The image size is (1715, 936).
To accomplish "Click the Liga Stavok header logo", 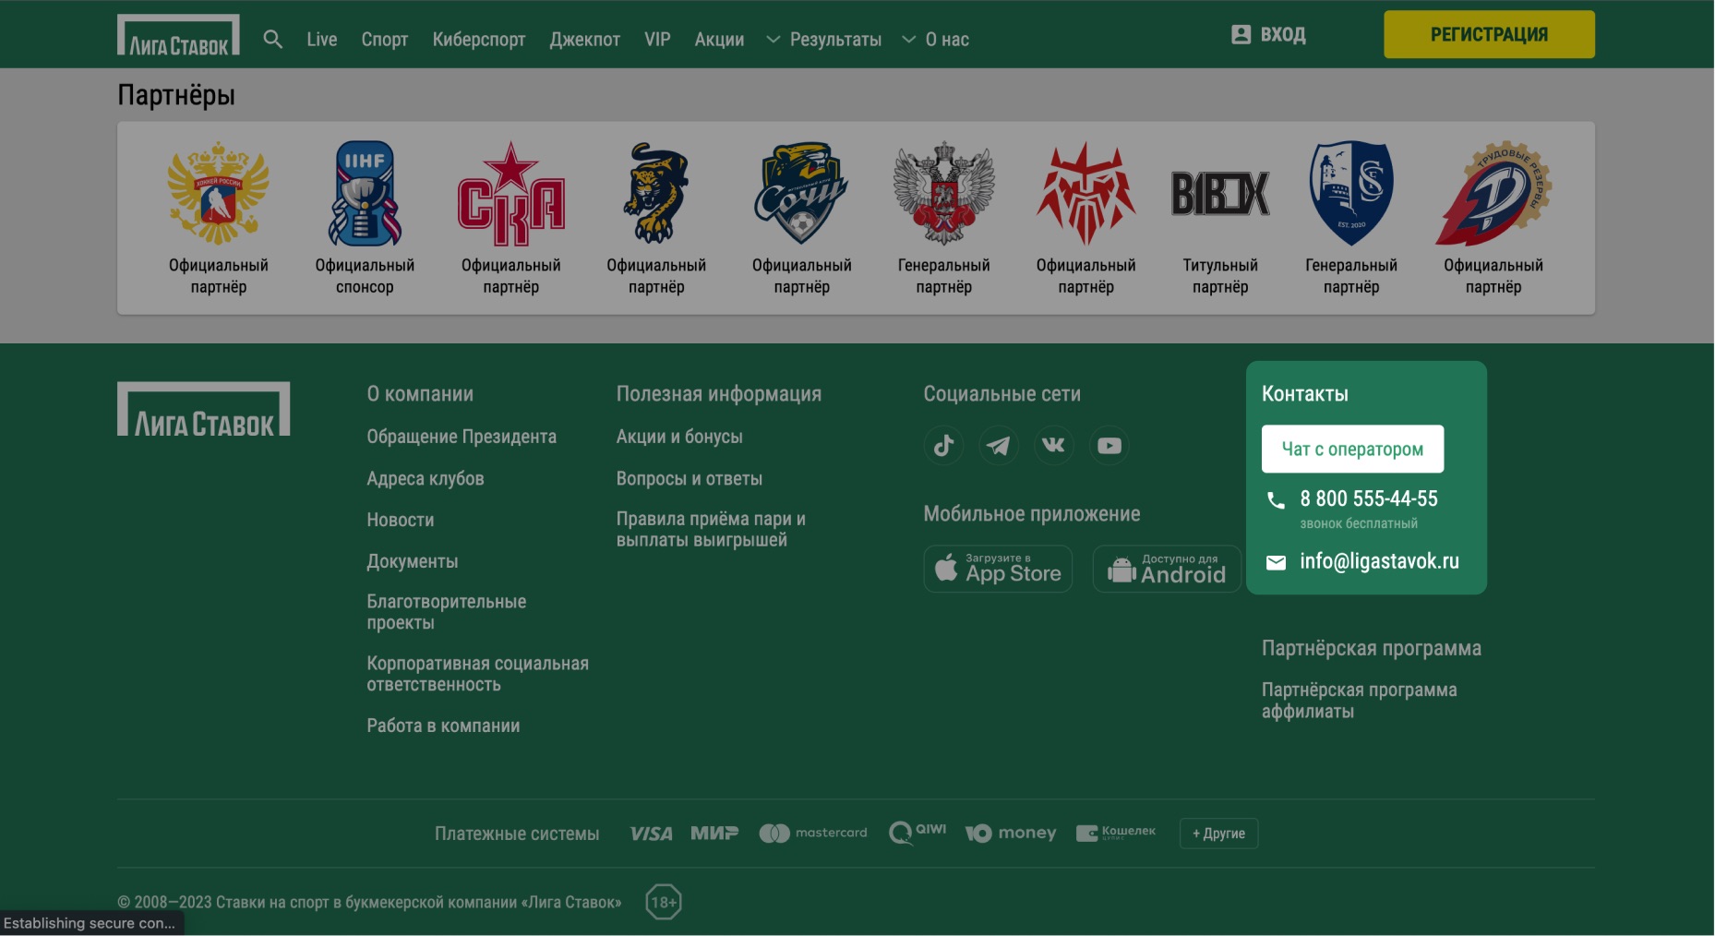I will tap(178, 35).
